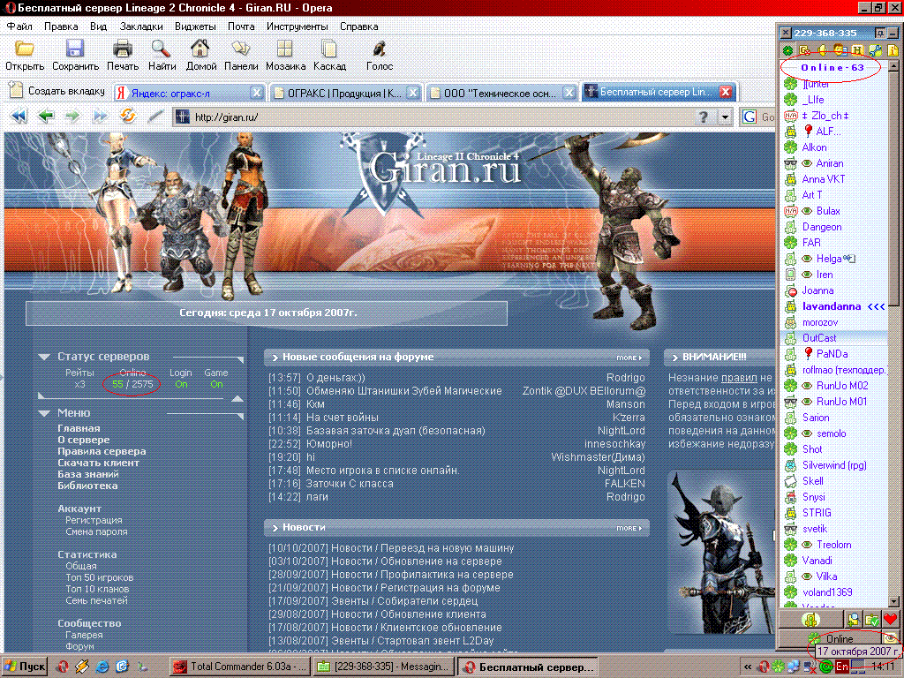The height and width of the screenshot is (678, 904).
Task: Switch to the ОГРАКС | Продукция tab
Action: coord(345,92)
